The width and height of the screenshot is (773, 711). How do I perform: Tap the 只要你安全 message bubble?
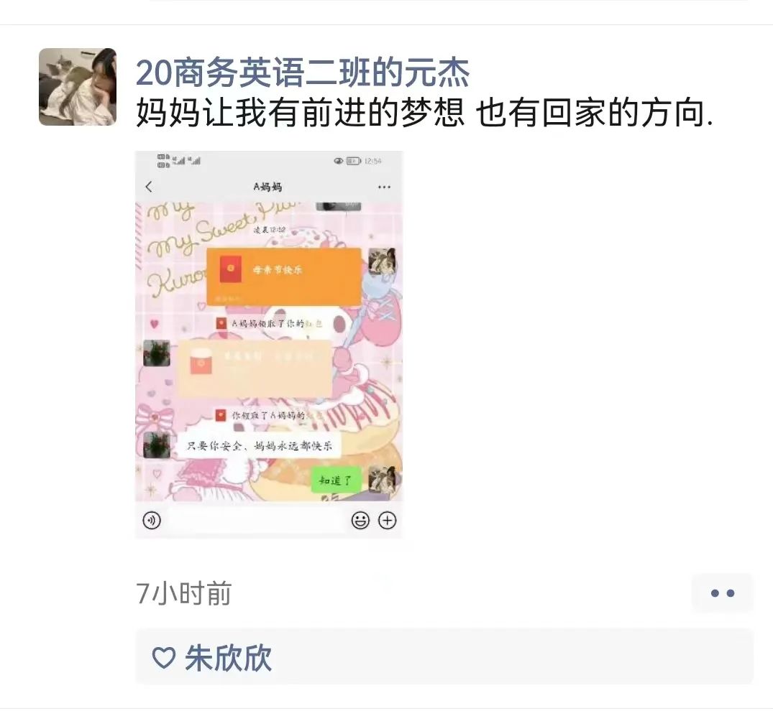click(x=259, y=446)
